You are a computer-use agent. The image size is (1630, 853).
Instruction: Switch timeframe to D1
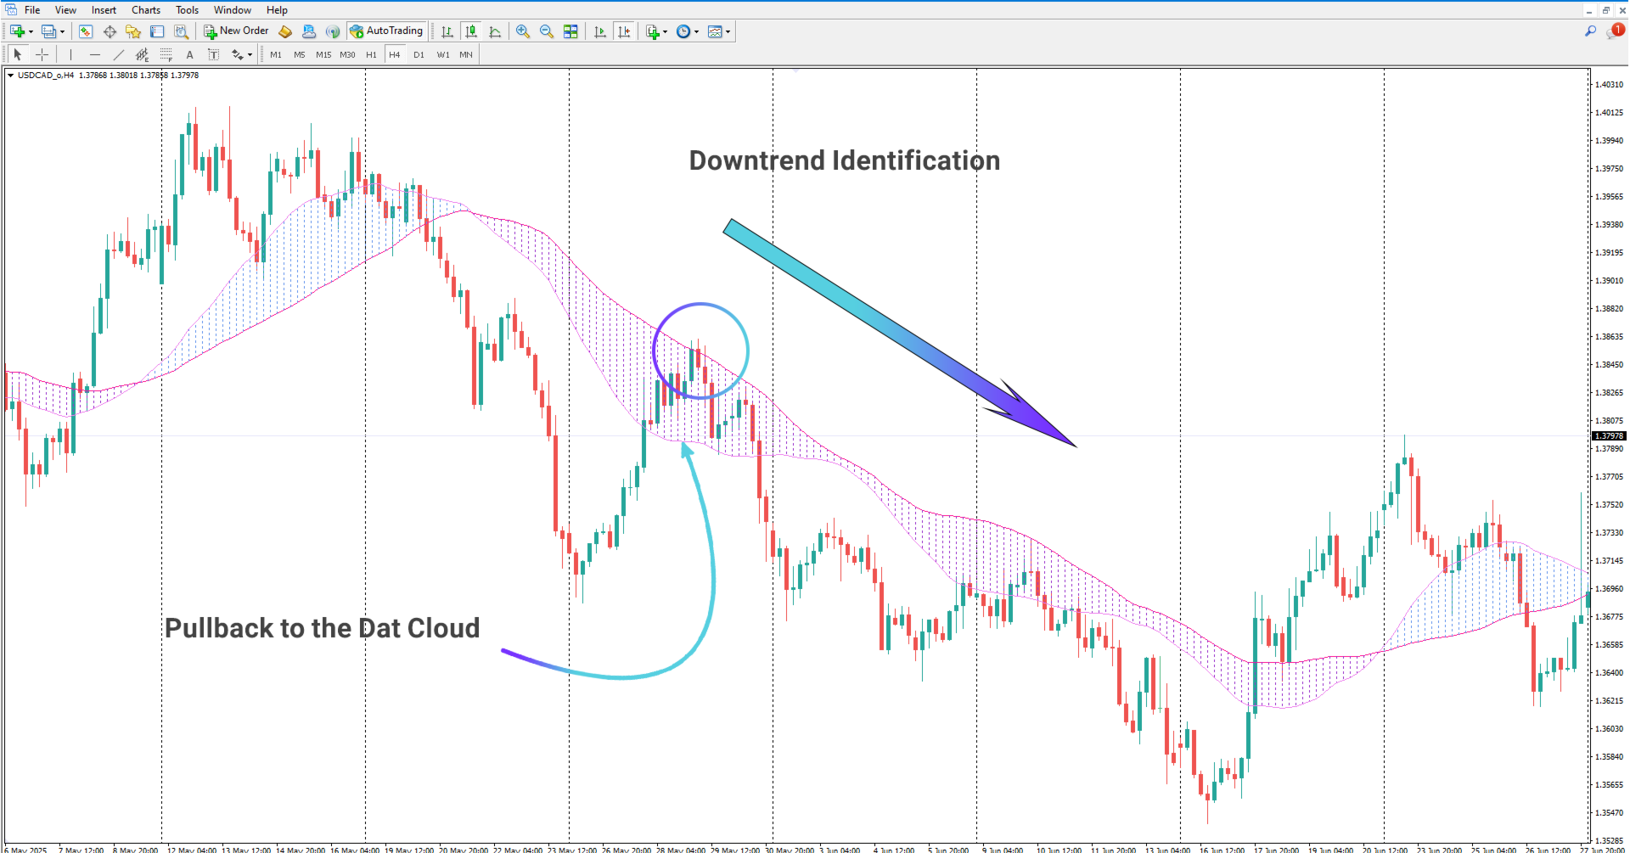click(419, 54)
